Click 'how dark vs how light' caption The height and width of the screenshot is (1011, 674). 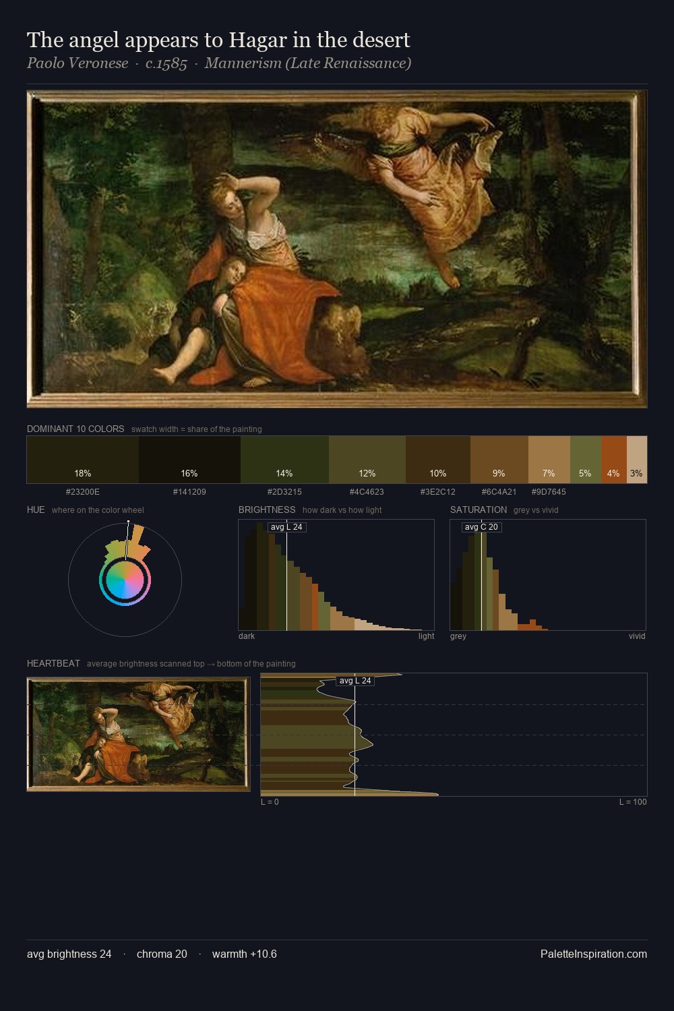pyautogui.click(x=342, y=510)
